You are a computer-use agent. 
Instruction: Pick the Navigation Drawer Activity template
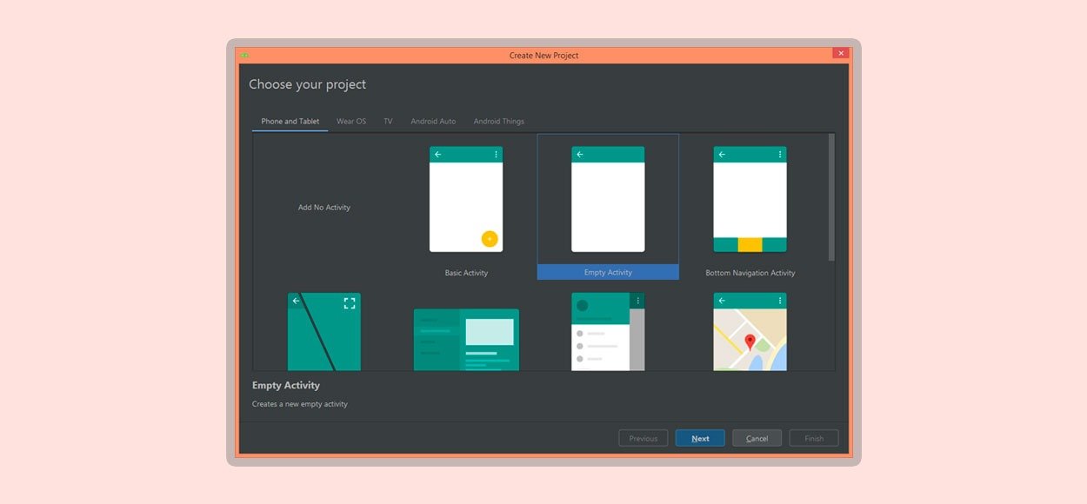[608, 332]
